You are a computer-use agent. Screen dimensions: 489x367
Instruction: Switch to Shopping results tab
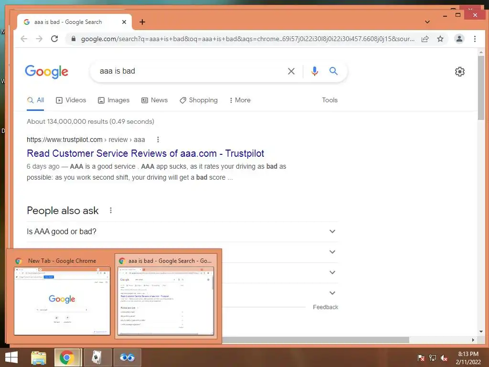[199, 100]
